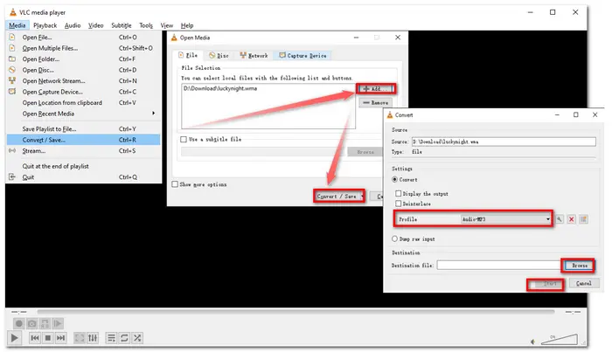612x352 pixels.
Task: Open the Media menu
Action: pos(17,25)
